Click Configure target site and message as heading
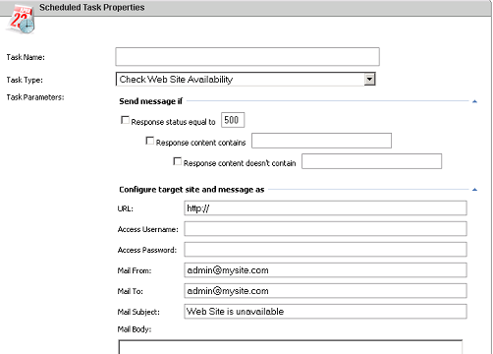 point(192,190)
